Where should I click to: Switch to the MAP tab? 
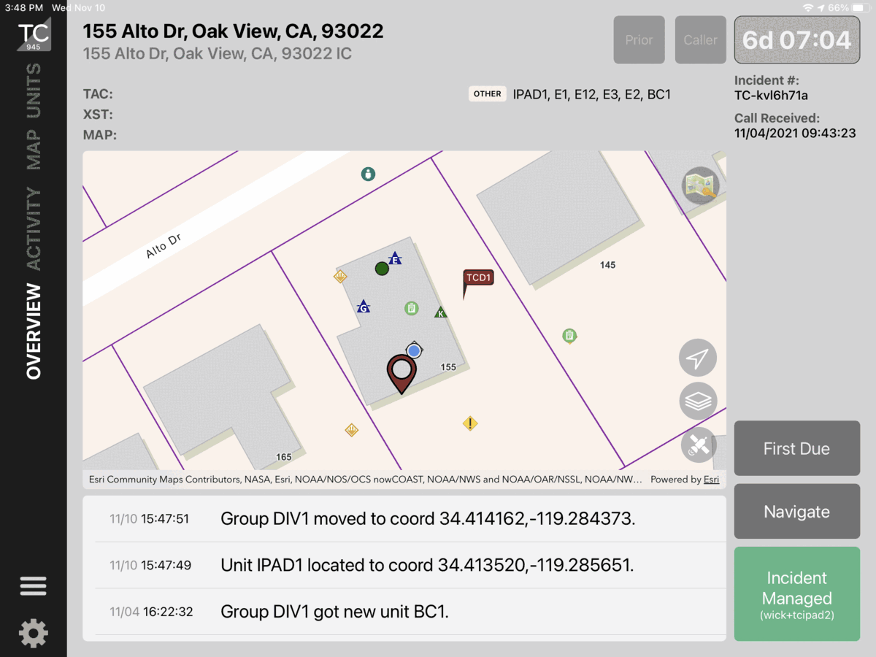[34, 150]
